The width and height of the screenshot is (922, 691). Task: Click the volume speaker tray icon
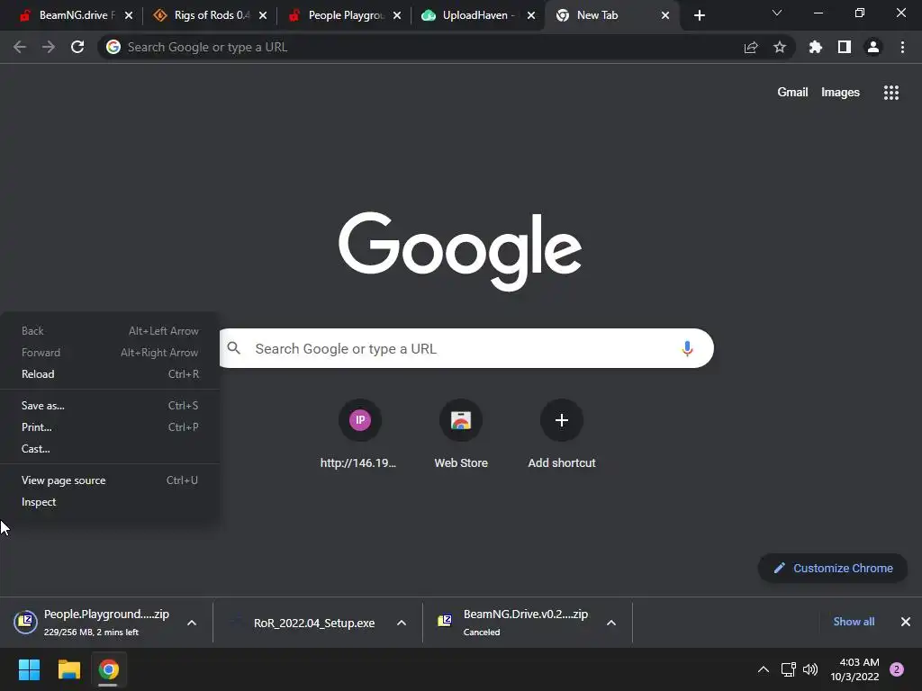click(810, 669)
